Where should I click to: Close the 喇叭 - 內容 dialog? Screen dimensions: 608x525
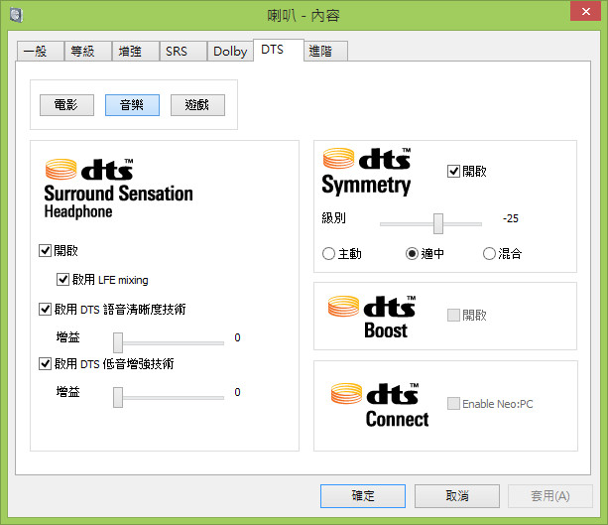[585, 11]
